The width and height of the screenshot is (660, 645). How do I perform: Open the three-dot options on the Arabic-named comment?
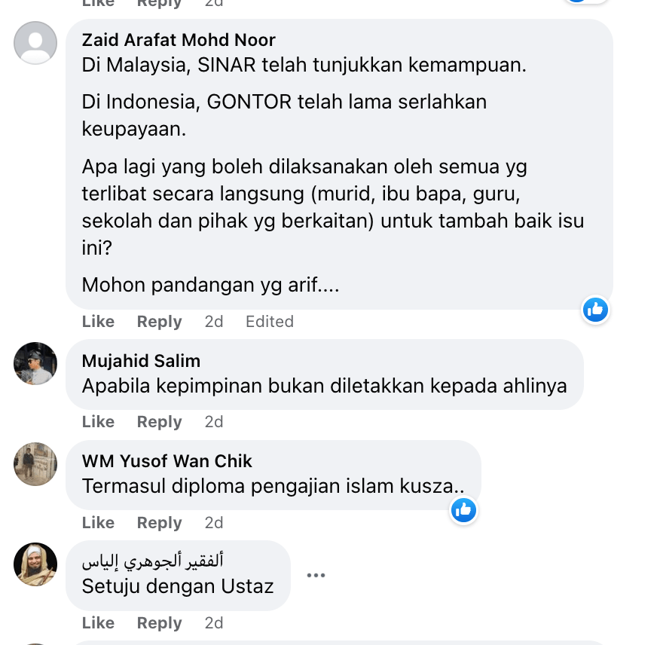click(316, 575)
